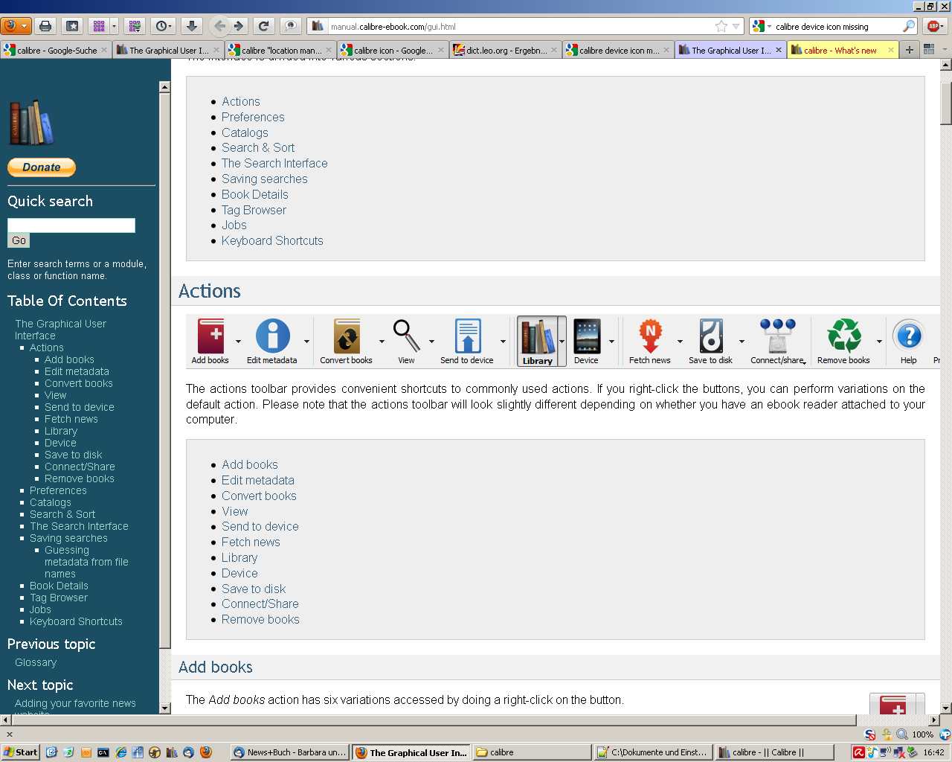Screen dimensions: 952x762
Task: Bookmark this page with the URL star
Action: (721, 26)
